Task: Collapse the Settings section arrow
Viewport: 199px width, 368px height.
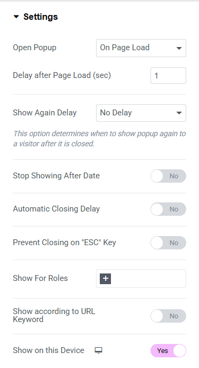Action: click(16, 17)
